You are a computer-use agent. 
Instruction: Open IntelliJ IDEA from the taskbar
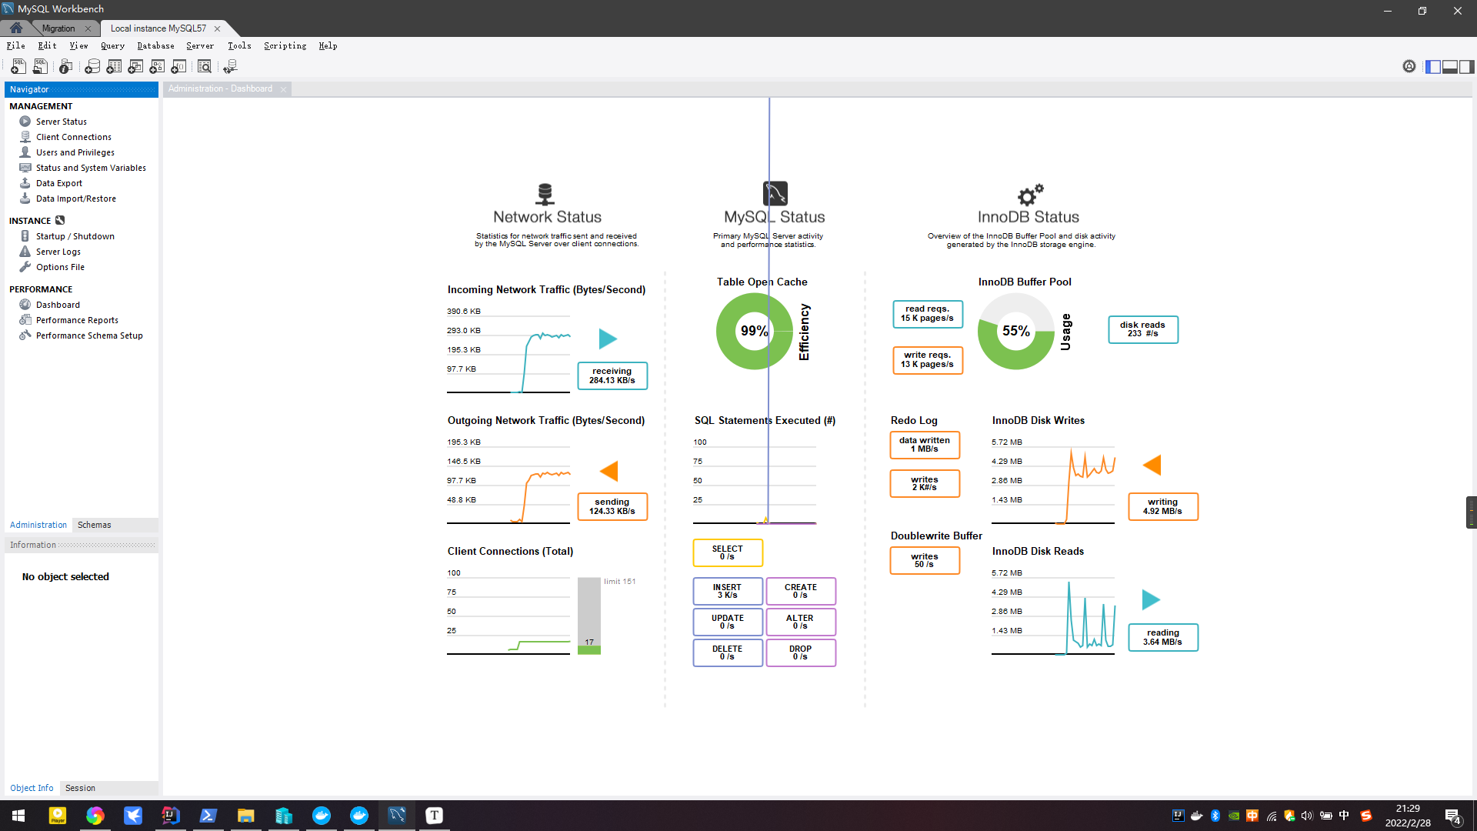[x=171, y=816]
